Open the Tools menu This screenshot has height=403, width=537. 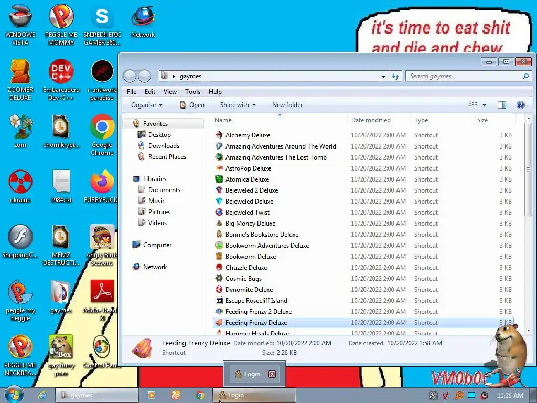point(192,91)
